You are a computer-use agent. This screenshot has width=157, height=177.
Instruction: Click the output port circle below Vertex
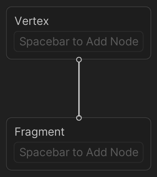[79, 60]
